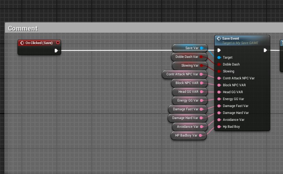The height and width of the screenshot is (174, 283).
Task: Select the Contr Attack NPC Var getter node
Action: (185, 74)
